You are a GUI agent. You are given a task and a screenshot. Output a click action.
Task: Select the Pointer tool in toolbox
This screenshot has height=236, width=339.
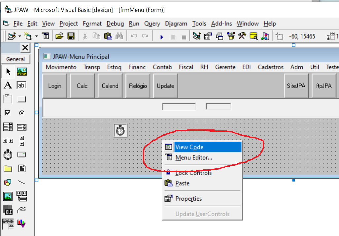[9, 72]
